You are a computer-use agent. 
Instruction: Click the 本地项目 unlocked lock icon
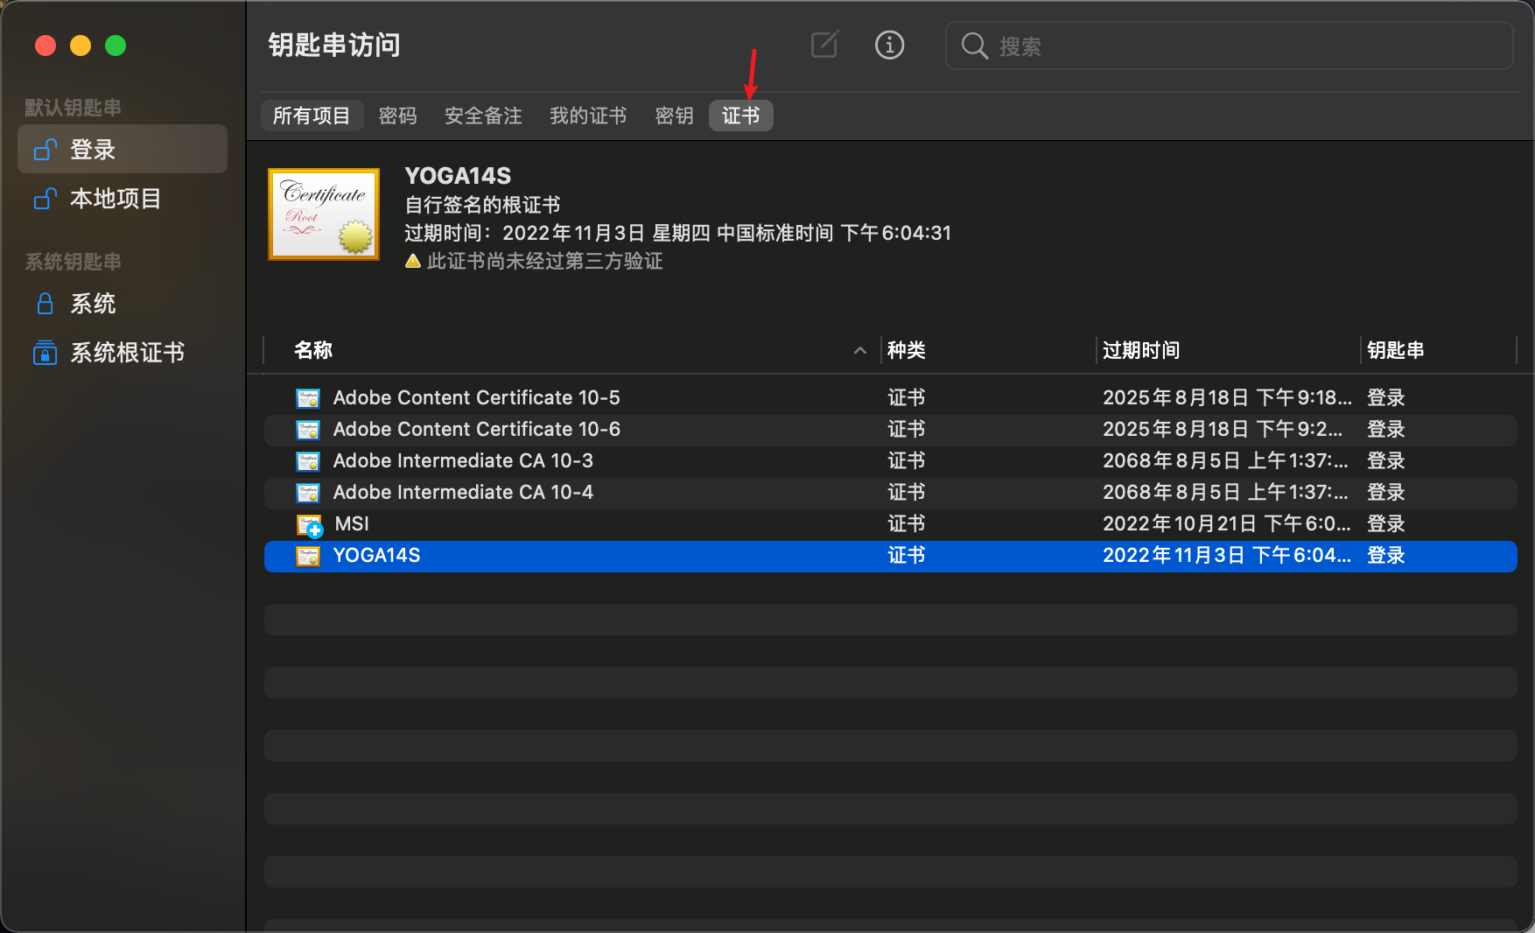click(x=45, y=199)
